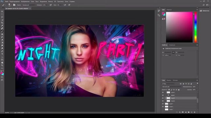
Task: Switch to the Образцы tab
Action: [x=169, y=10]
